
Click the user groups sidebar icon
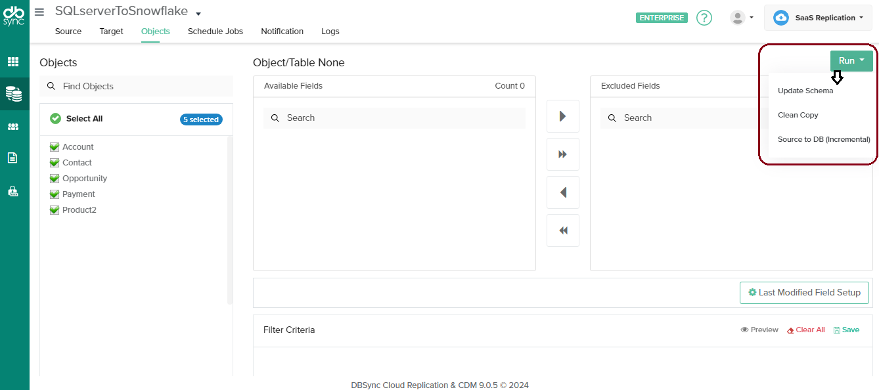(x=14, y=125)
